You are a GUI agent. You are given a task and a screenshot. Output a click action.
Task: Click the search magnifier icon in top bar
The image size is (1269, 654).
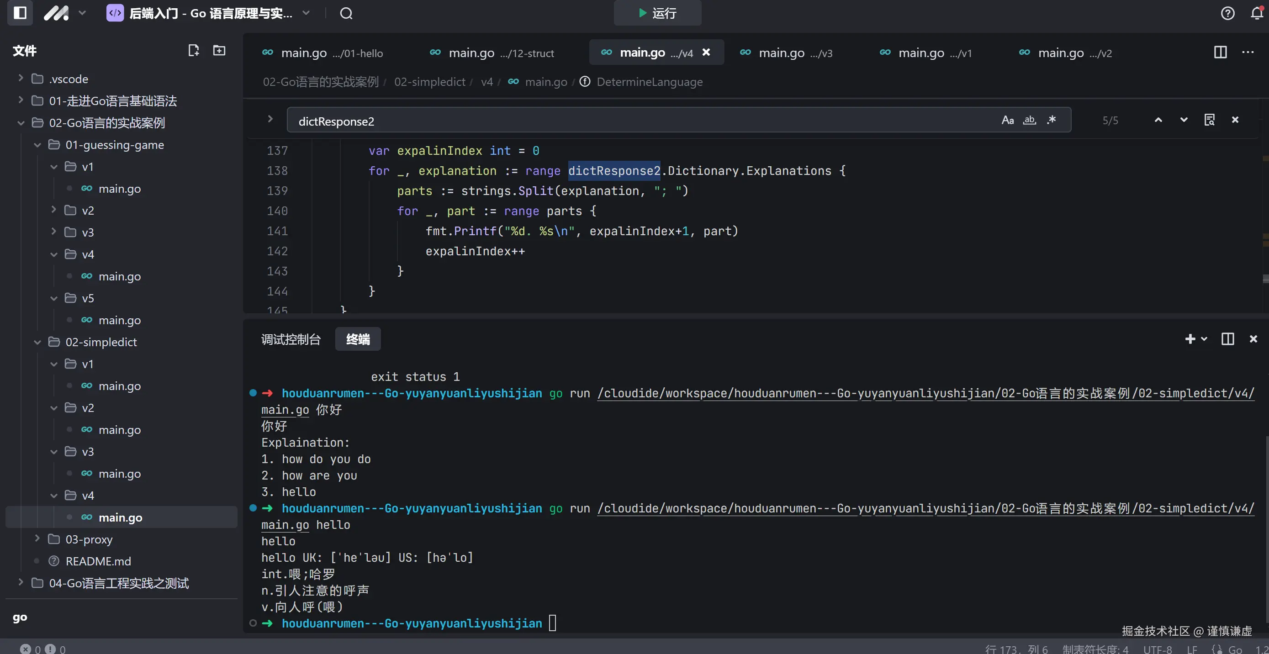click(x=346, y=13)
